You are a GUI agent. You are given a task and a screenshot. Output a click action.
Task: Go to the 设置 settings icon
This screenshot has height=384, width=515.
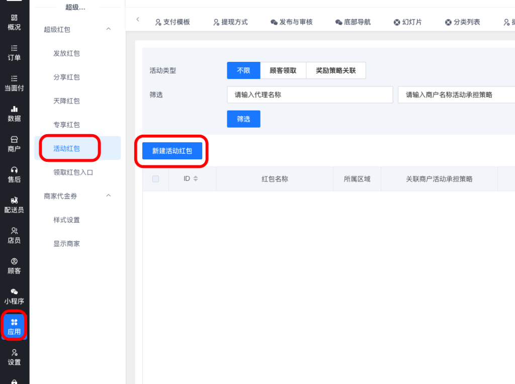click(14, 353)
